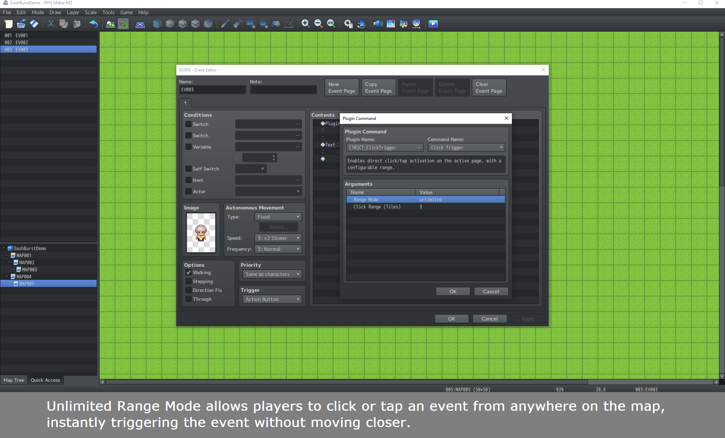This screenshot has height=438, width=725.
Task: Open the Command Name dropdown
Action: 466,148
